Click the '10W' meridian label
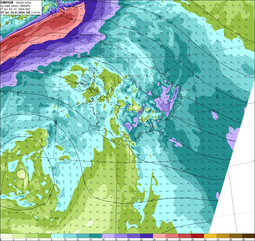Viewport: 255px width, 241px height. pyautogui.click(x=217, y=97)
